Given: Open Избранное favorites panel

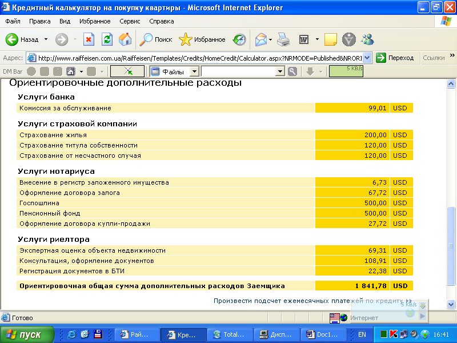Looking at the screenshot, I should pyautogui.click(x=202, y=39).
